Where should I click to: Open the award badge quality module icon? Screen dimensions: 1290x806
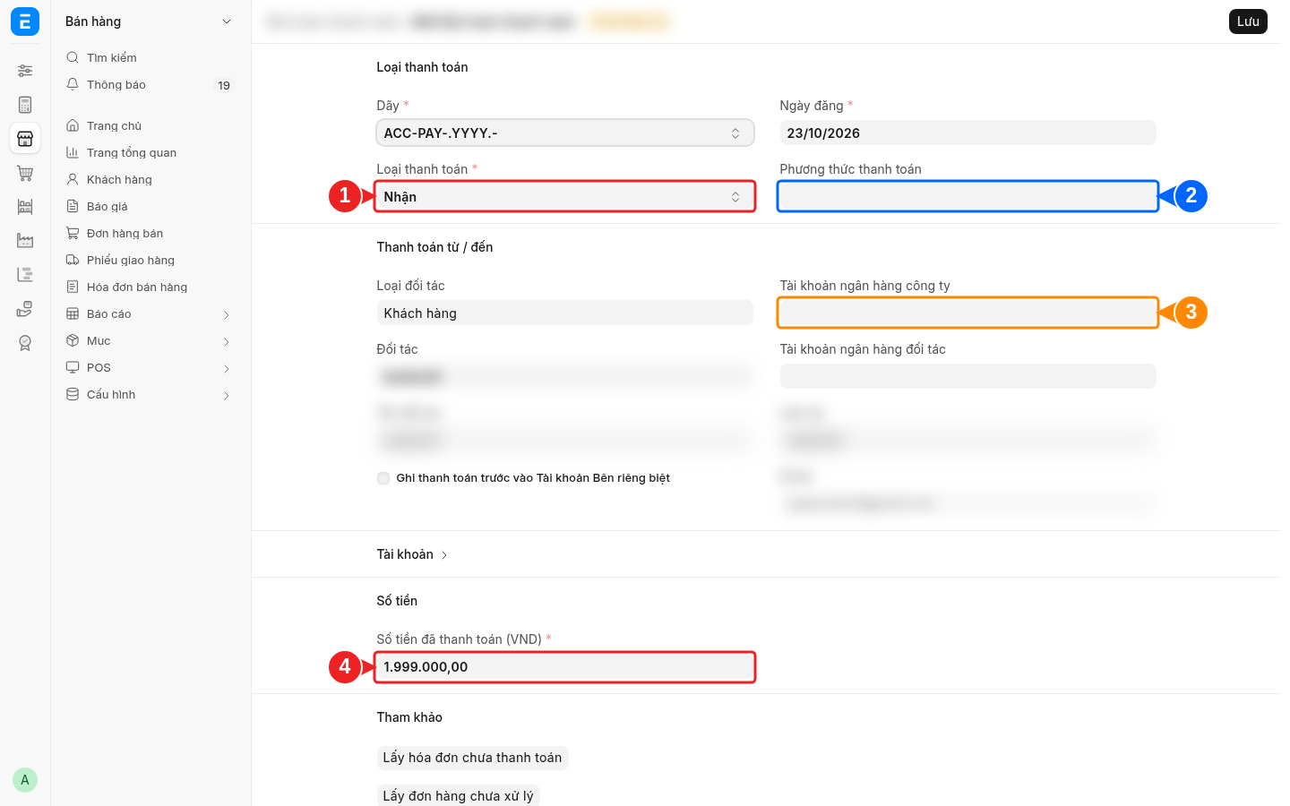25,343
